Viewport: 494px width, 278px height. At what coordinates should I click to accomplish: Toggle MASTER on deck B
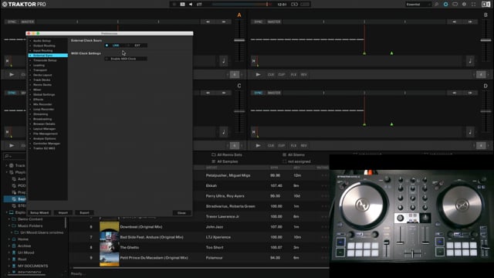[274, 22]
